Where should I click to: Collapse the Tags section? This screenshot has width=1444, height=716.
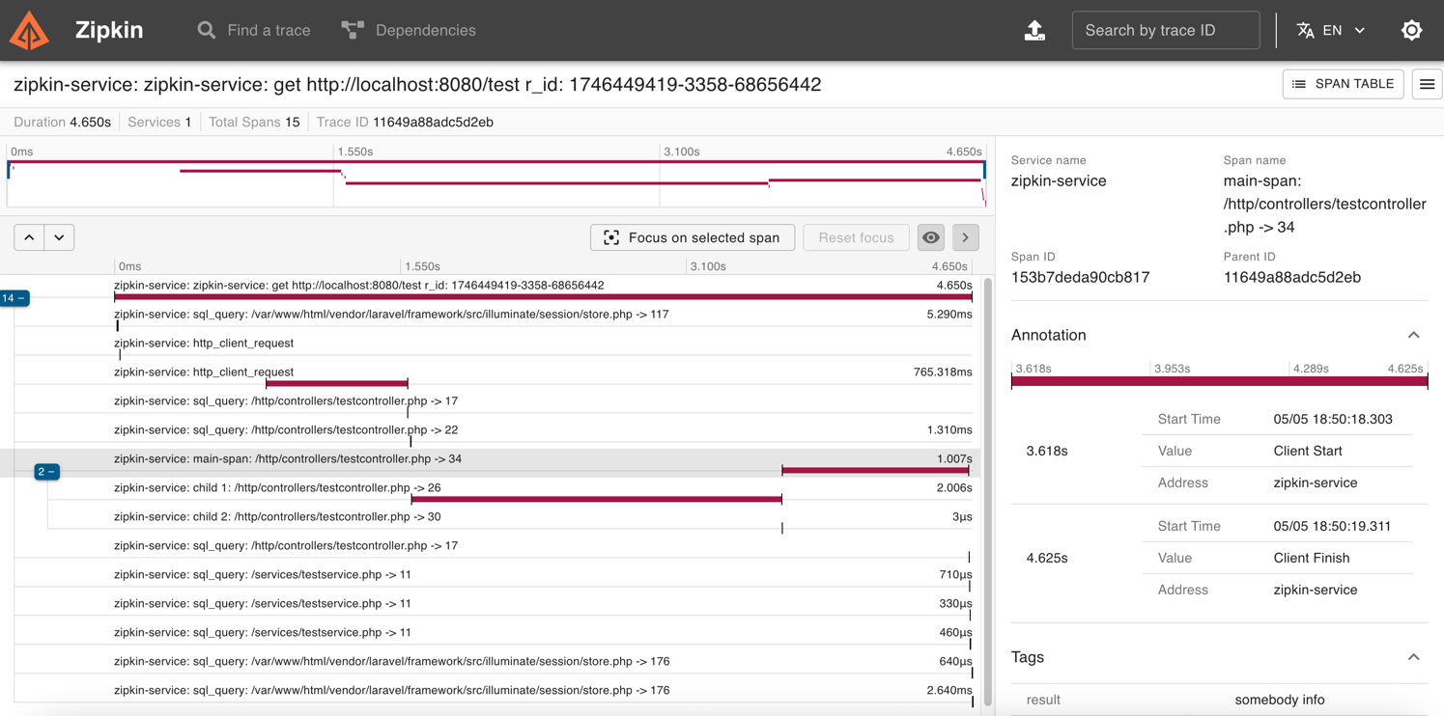click(1413, 657)
